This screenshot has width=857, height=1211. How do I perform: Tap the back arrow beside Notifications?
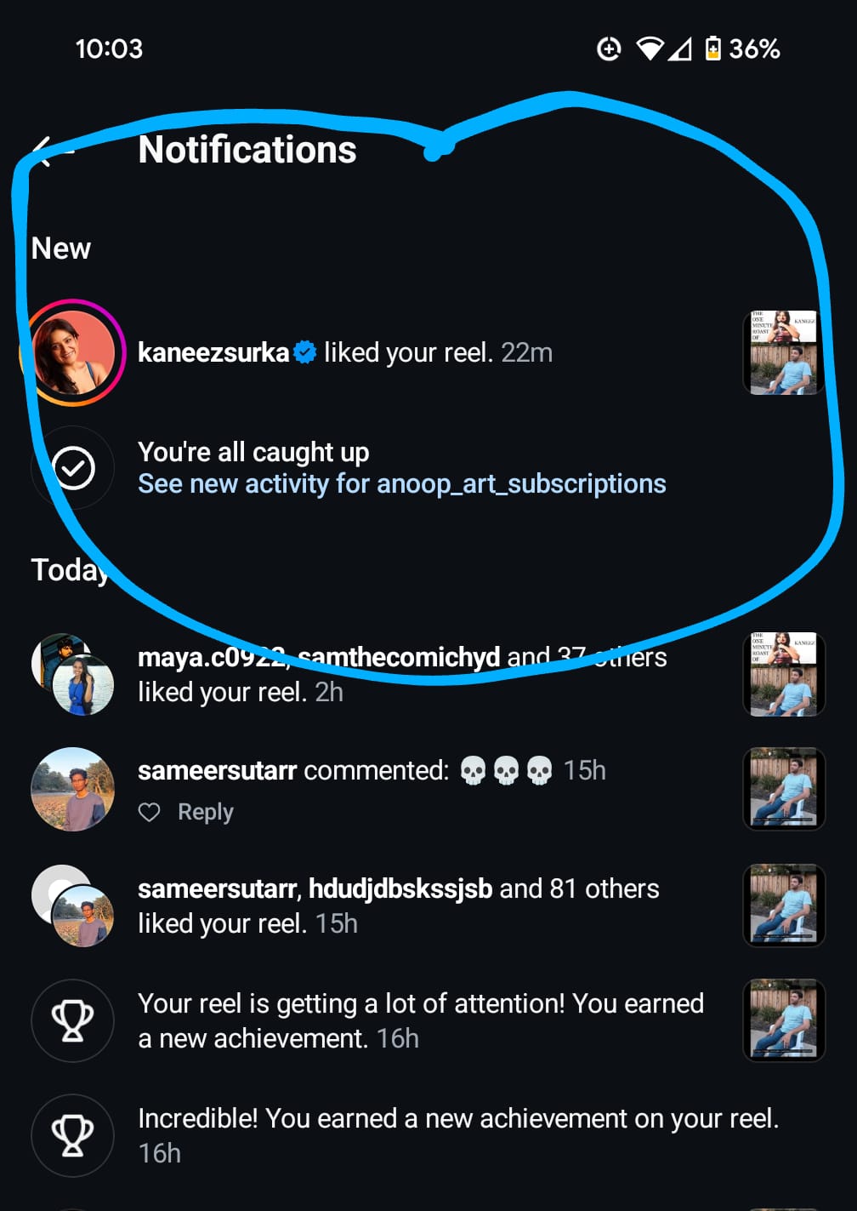click(x=51, y=151)
